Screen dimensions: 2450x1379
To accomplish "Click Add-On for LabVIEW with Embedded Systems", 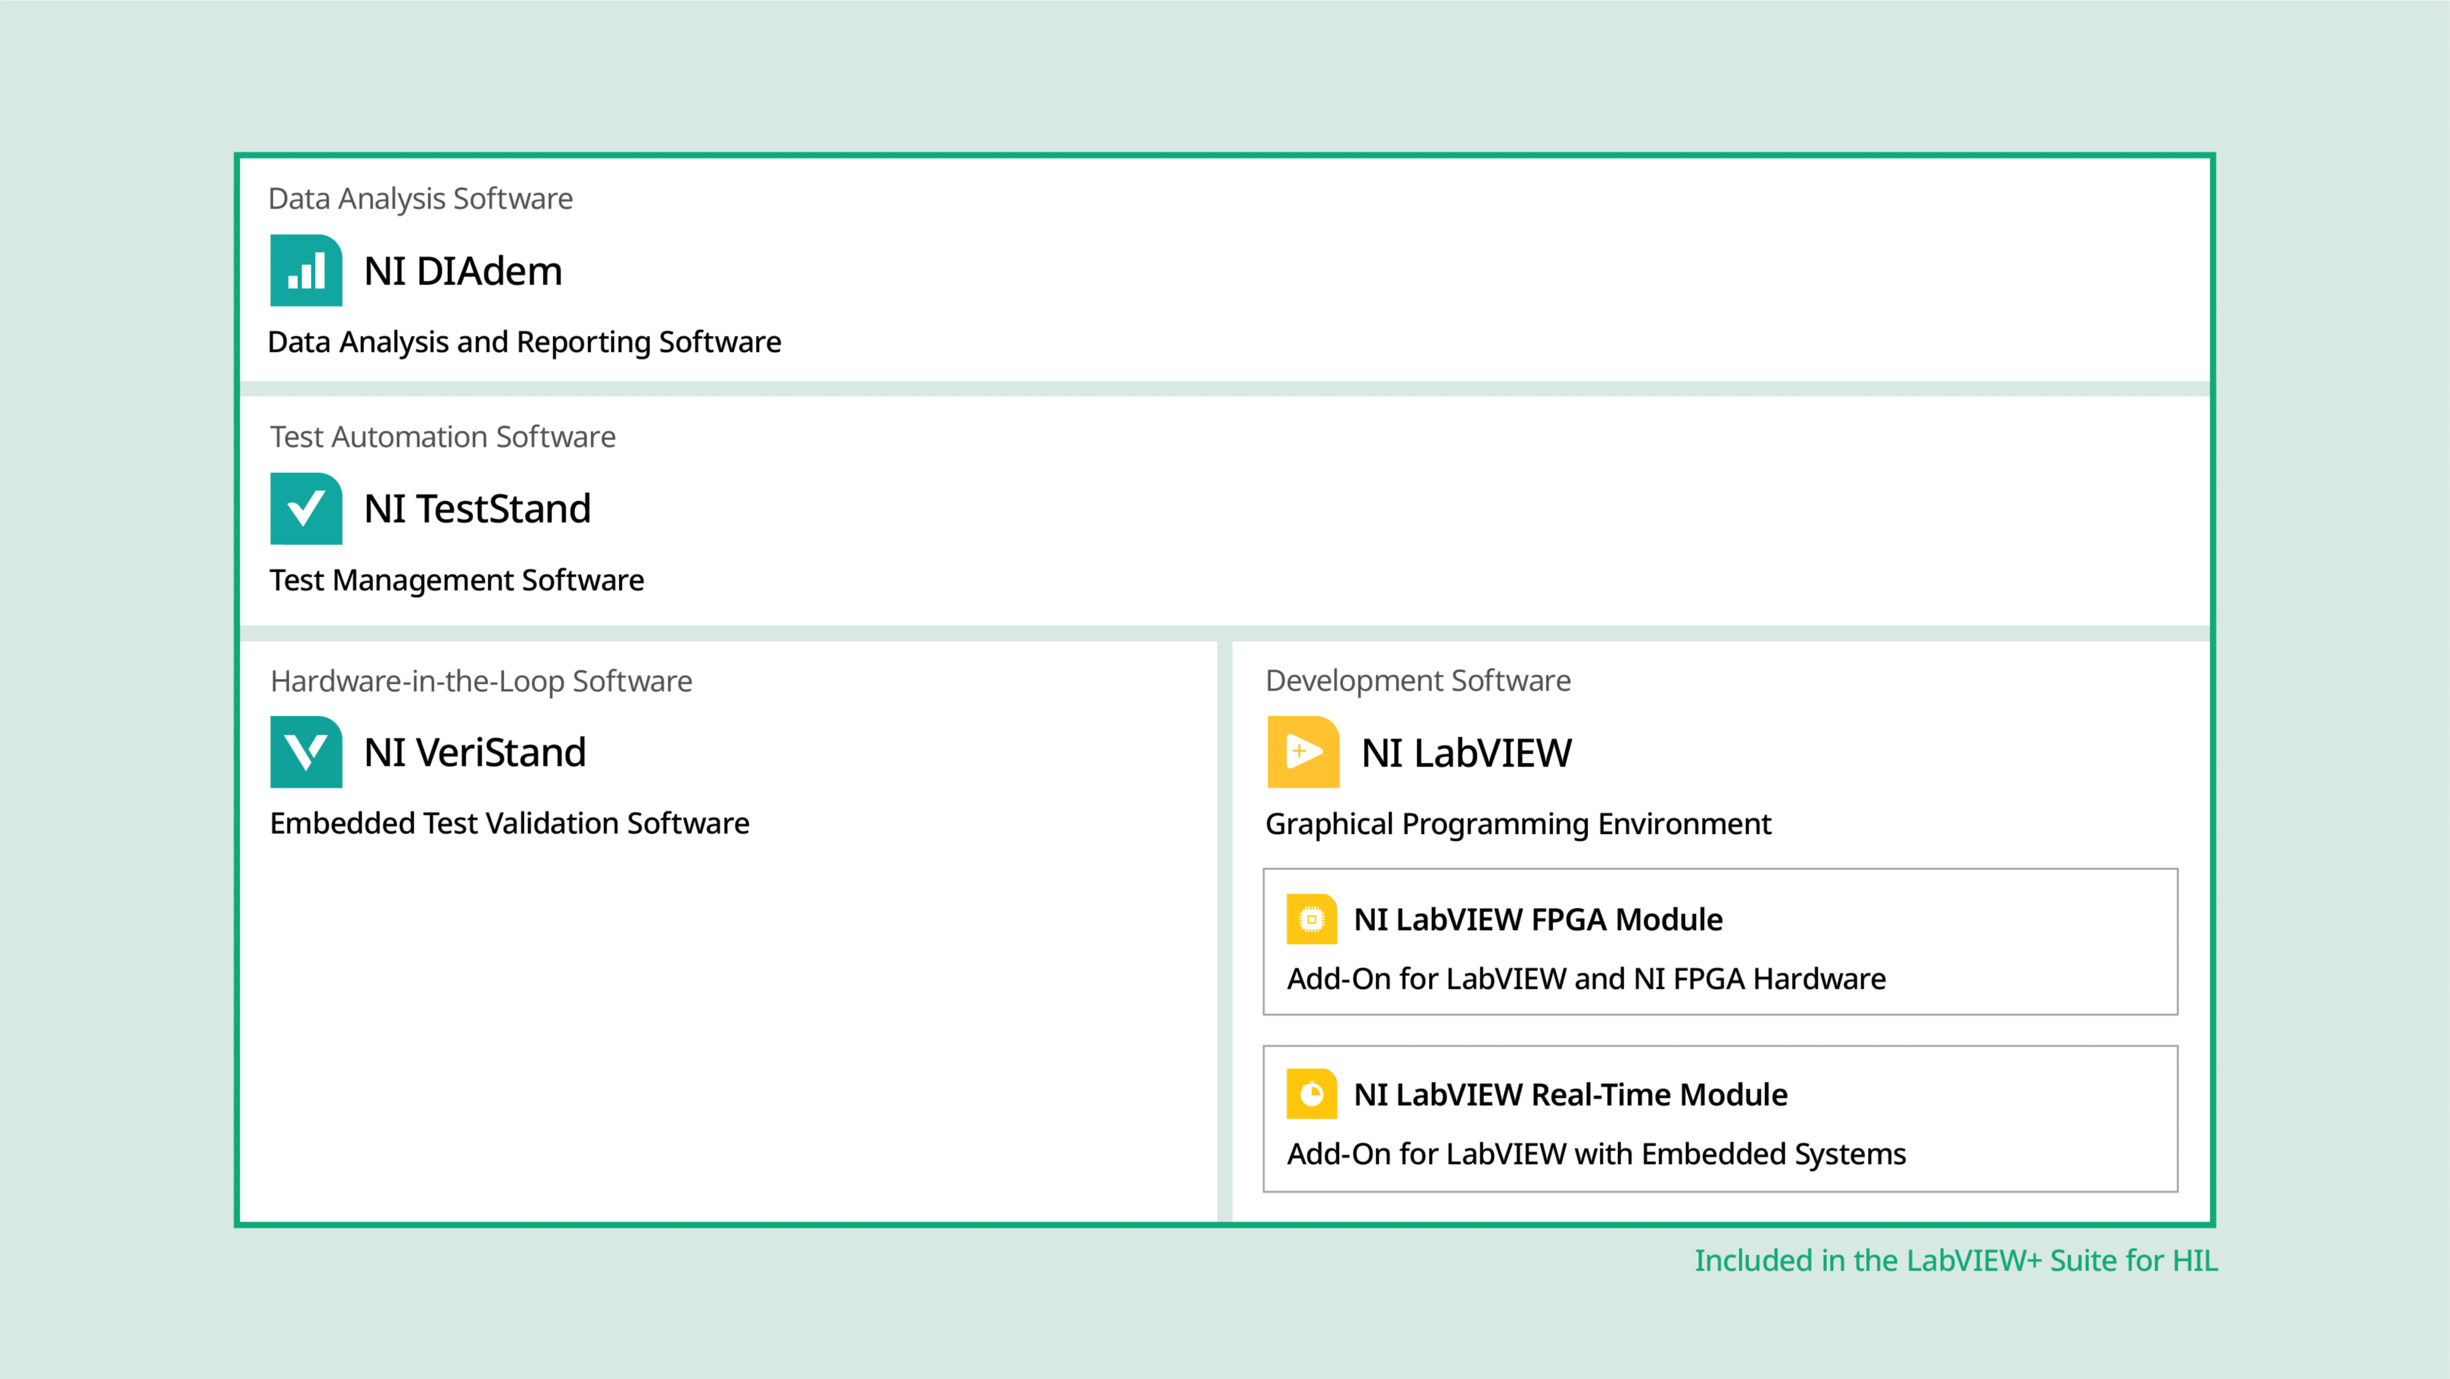I will (x=1597, y=1154).
